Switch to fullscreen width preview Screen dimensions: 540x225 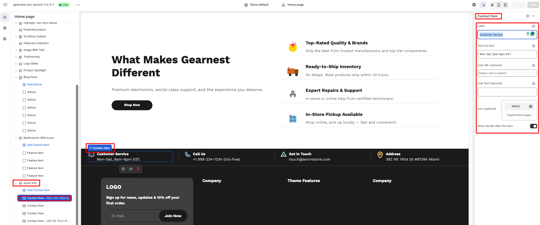point(505,5)
